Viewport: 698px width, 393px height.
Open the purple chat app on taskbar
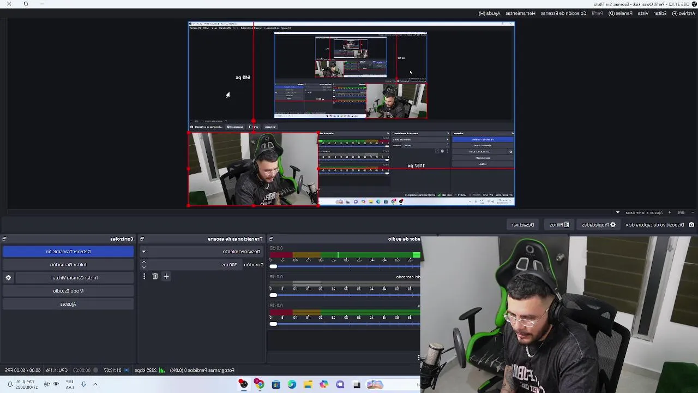[340, 384]
